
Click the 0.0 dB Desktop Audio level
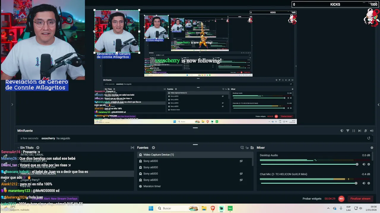366,155
